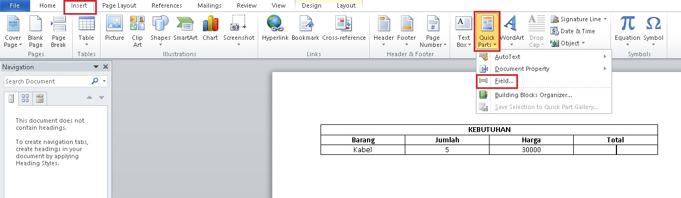The height and width of the screenshot is (198, 681).
Task: Go to next heading arrow
Action: [x=101, y=98]
